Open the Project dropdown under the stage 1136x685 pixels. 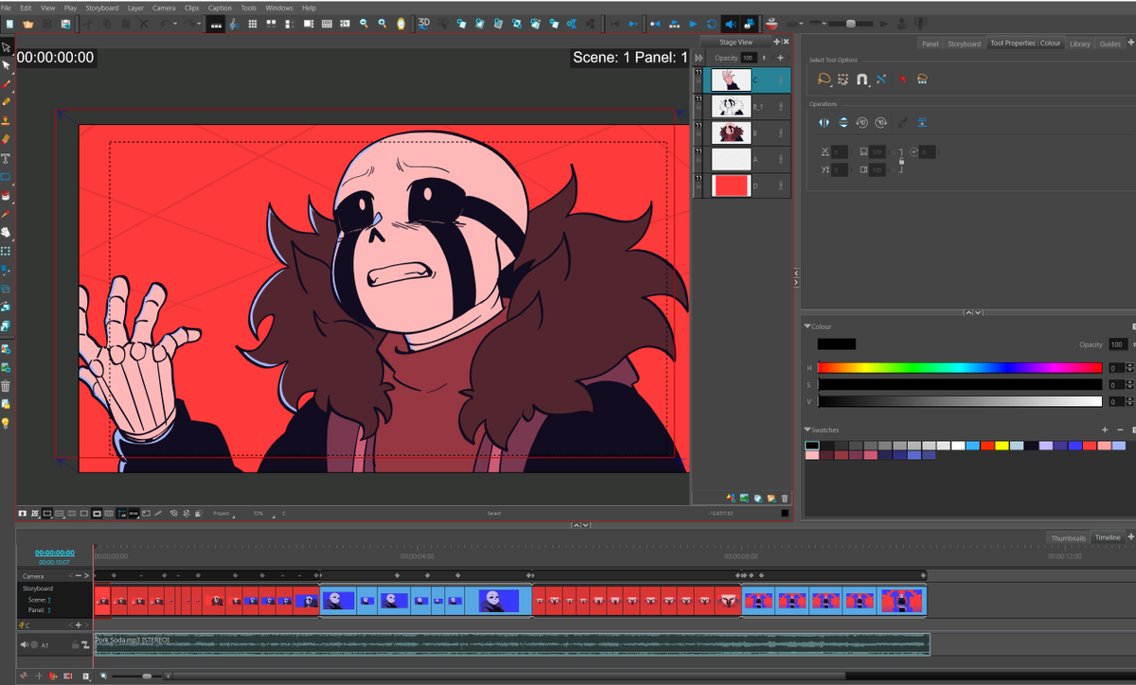(223, 513)
